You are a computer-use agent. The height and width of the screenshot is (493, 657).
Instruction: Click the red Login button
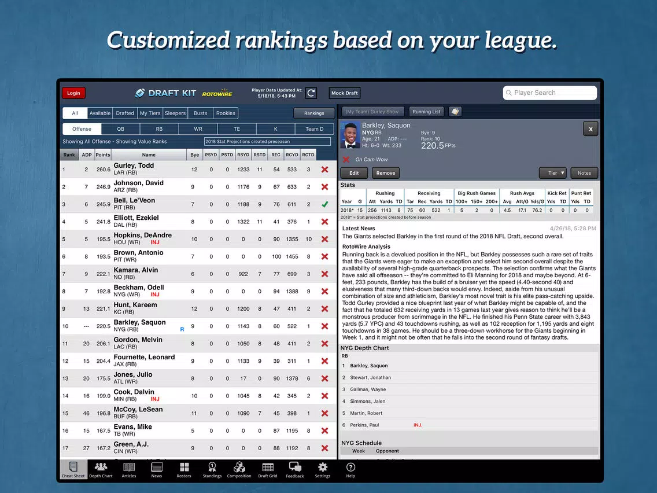(73, 93)
